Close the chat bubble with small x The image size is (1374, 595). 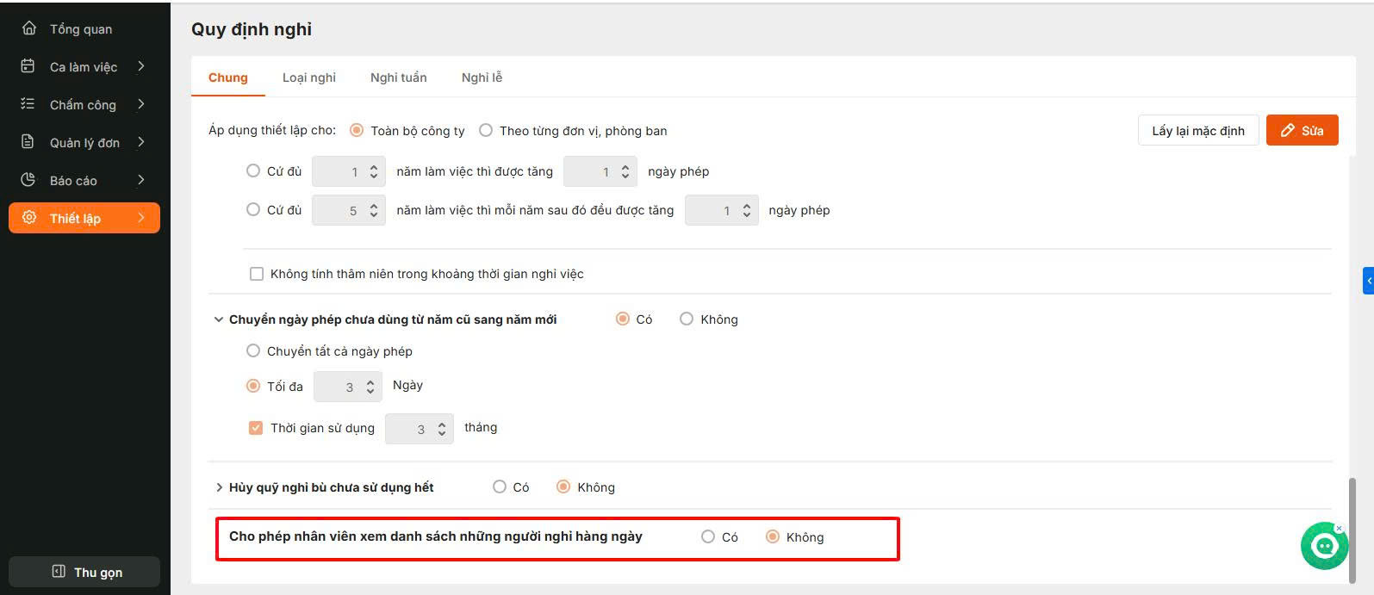pos(1339,528)
